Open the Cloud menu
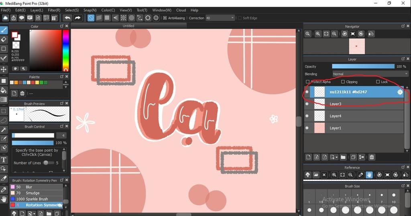 tap(181, 10)
